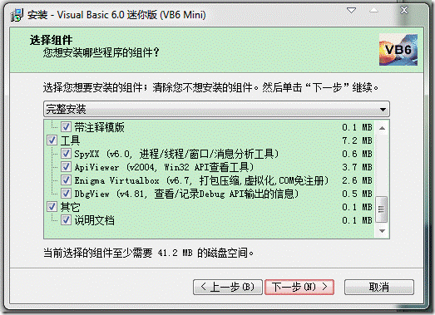
Task: Click the component list scroll up arrow
Action: [382, 128]
